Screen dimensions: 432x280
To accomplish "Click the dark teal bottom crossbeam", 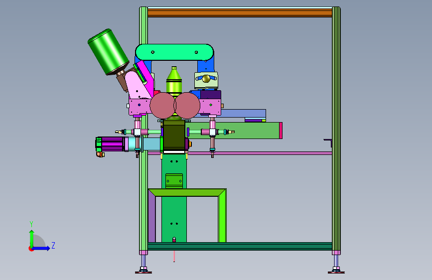I will 240,246.
